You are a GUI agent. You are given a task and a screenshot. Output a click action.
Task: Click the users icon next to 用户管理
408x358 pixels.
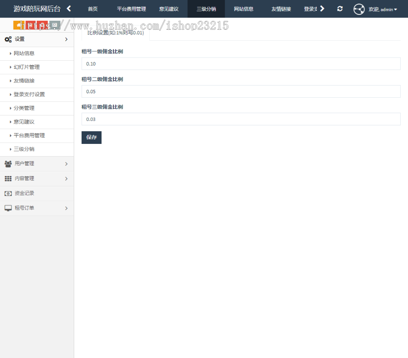(x=8, y=164)
